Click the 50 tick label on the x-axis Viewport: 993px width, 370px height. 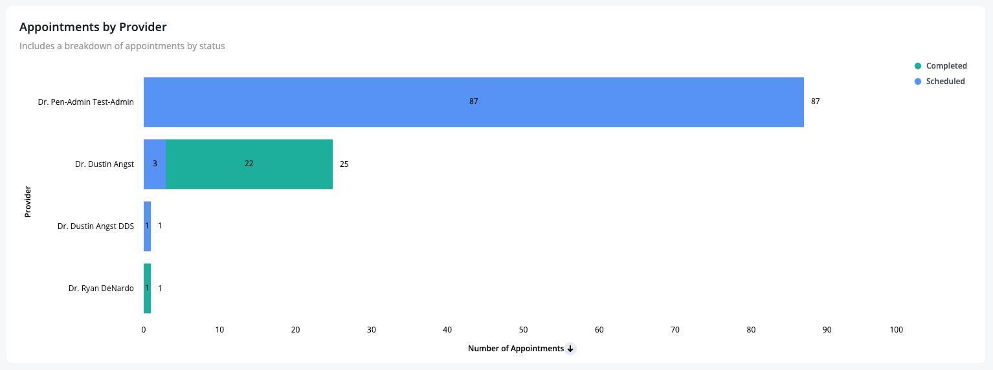[523, 330]
